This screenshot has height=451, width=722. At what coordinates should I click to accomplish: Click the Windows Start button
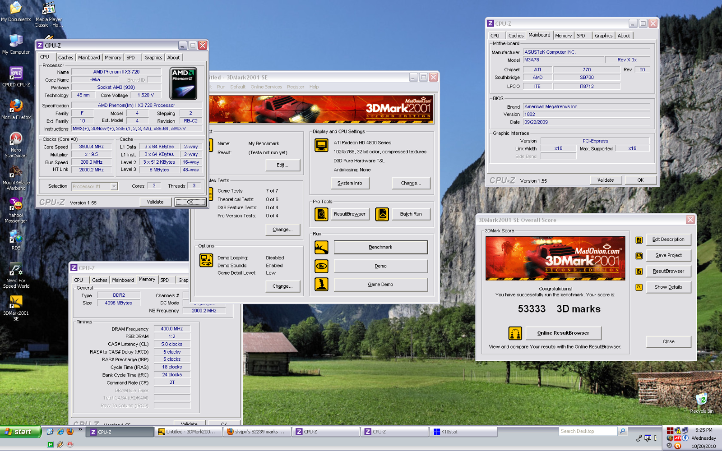coord(21,432)
